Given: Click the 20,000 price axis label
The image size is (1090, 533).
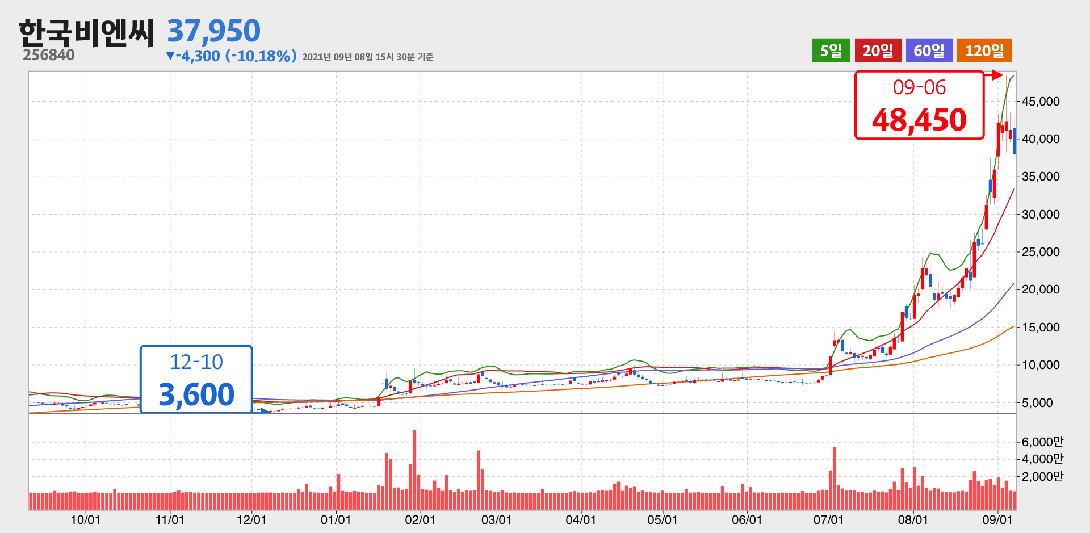Looking at the screenshot, I should click(x=1041, y=289).
